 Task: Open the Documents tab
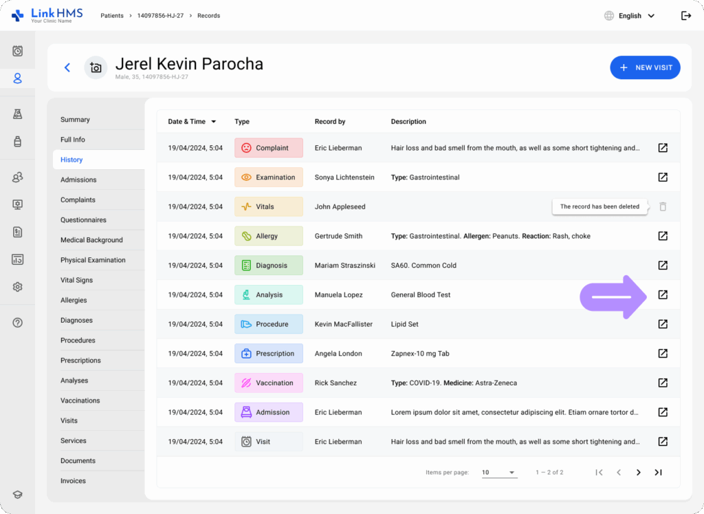(78, 460)
